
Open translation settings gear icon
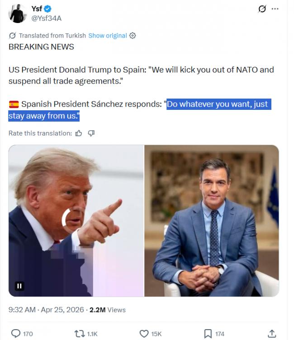pyautogui.click(x=133, y=36)
